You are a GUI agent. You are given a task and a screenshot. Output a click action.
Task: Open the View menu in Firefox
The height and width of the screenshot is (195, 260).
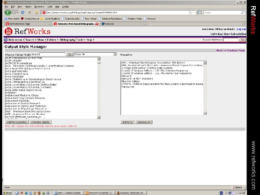coord(20,7)
